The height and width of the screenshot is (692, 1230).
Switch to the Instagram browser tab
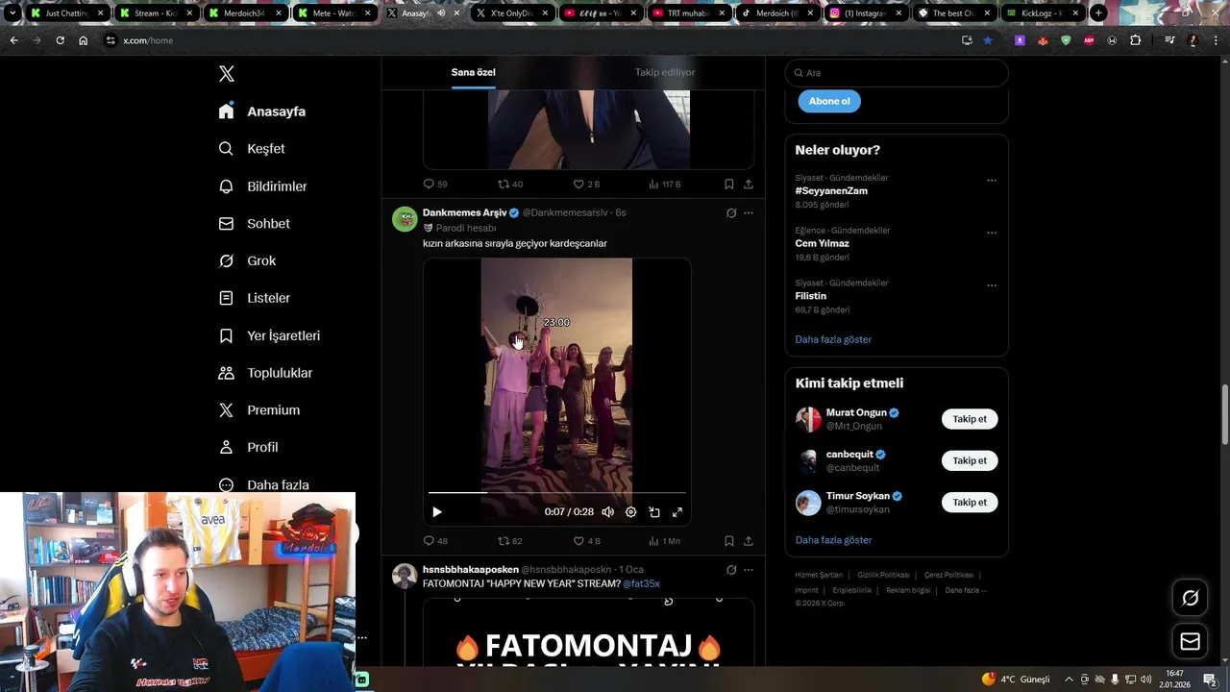point(865,13)
